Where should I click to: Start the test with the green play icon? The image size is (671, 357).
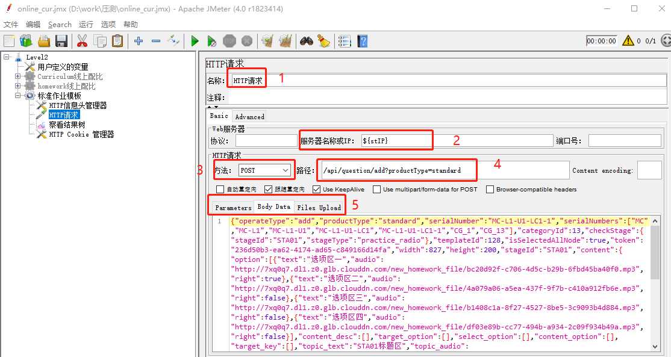click(x=195, y=41)
